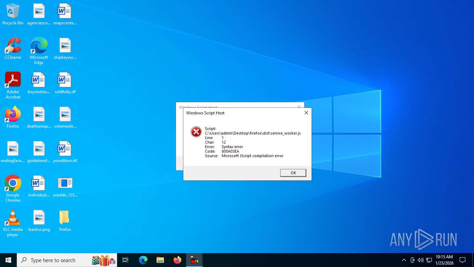This screenshot has height=267, width=474.
Task: Click the 'Syntax error' text in the dialog
Action: click(232, 147)
